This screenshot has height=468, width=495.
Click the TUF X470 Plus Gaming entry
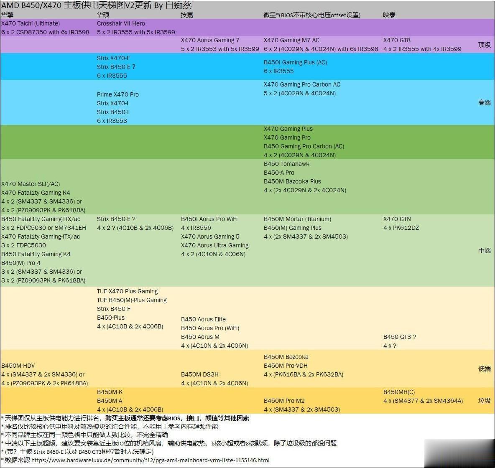[128, 291]
